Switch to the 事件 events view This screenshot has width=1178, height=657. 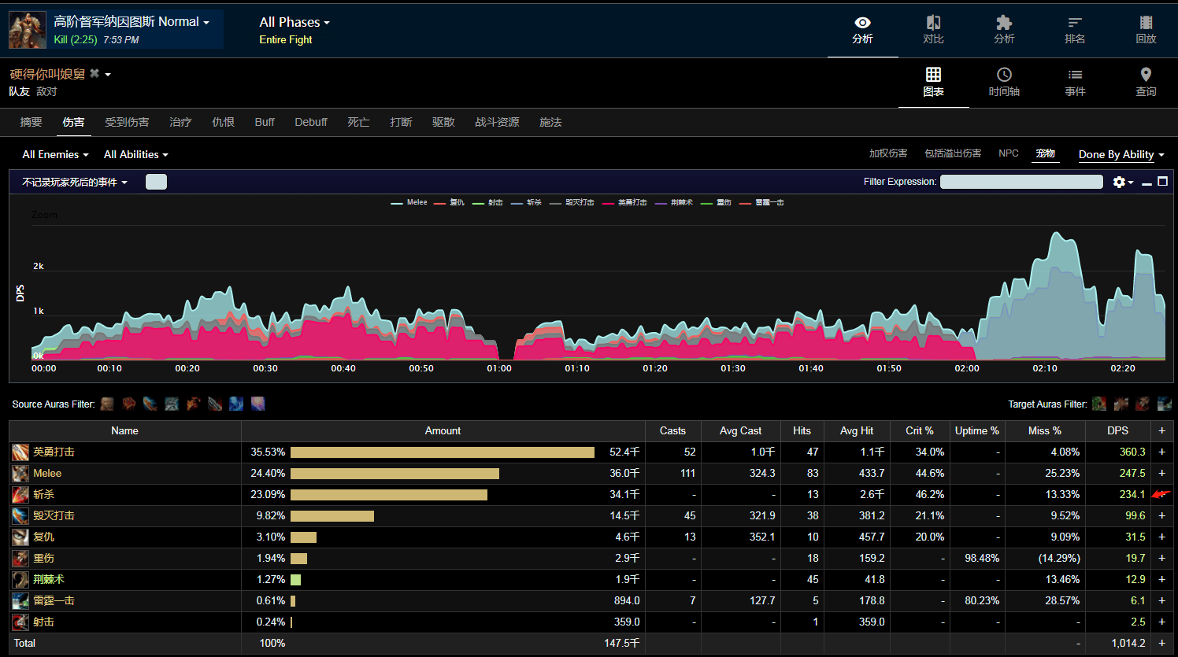click(x=1075, y=83)
